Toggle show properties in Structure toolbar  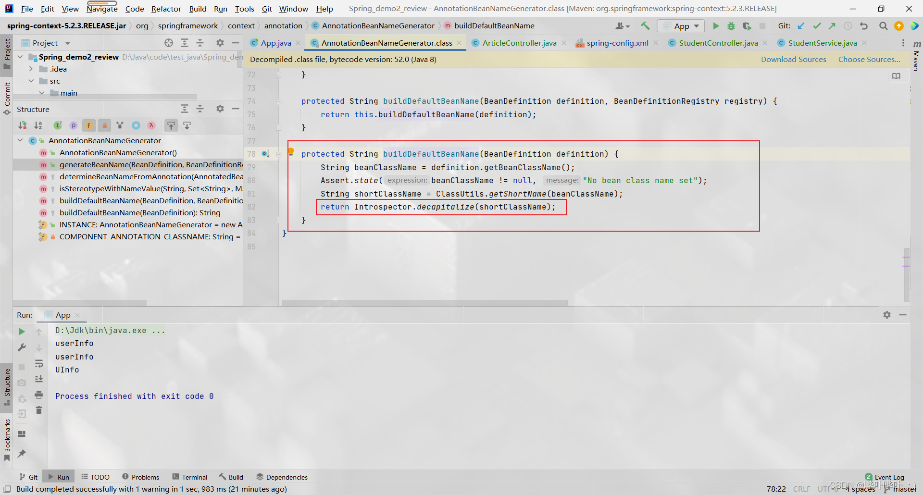[74, 125]
